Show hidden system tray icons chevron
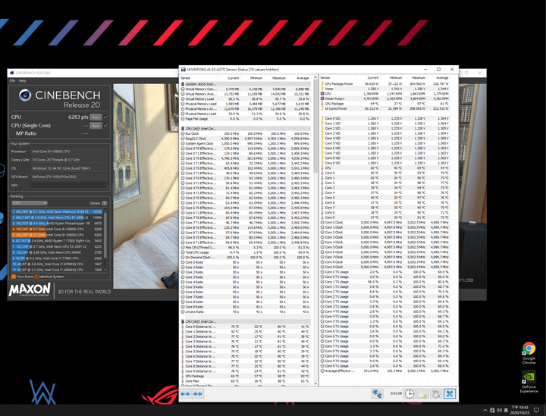 [x=485, y=411]
